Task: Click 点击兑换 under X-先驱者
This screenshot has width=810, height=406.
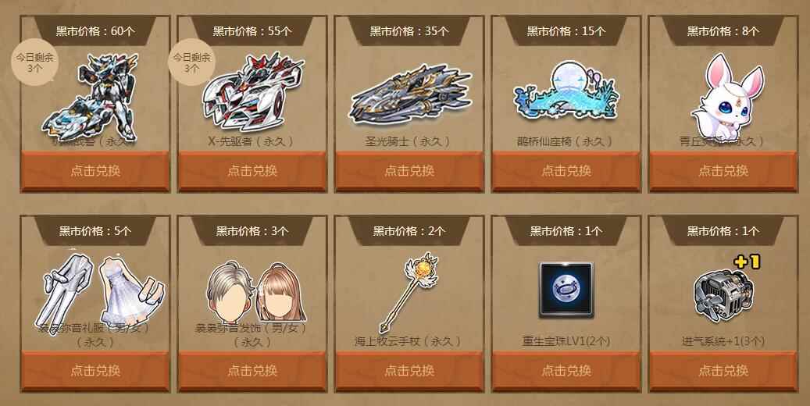Action: (252, 170)
